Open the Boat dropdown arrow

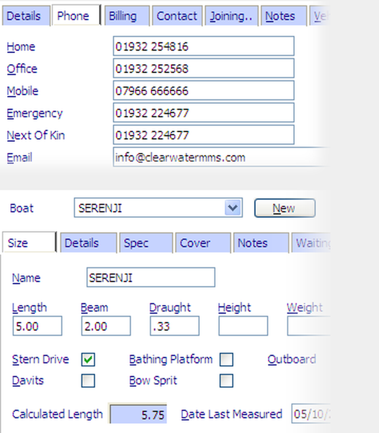click(232, 208)
